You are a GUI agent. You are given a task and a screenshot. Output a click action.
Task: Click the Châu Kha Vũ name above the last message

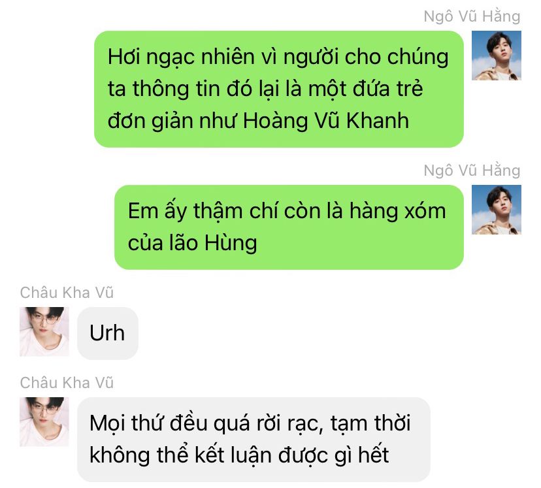point(67,383)
